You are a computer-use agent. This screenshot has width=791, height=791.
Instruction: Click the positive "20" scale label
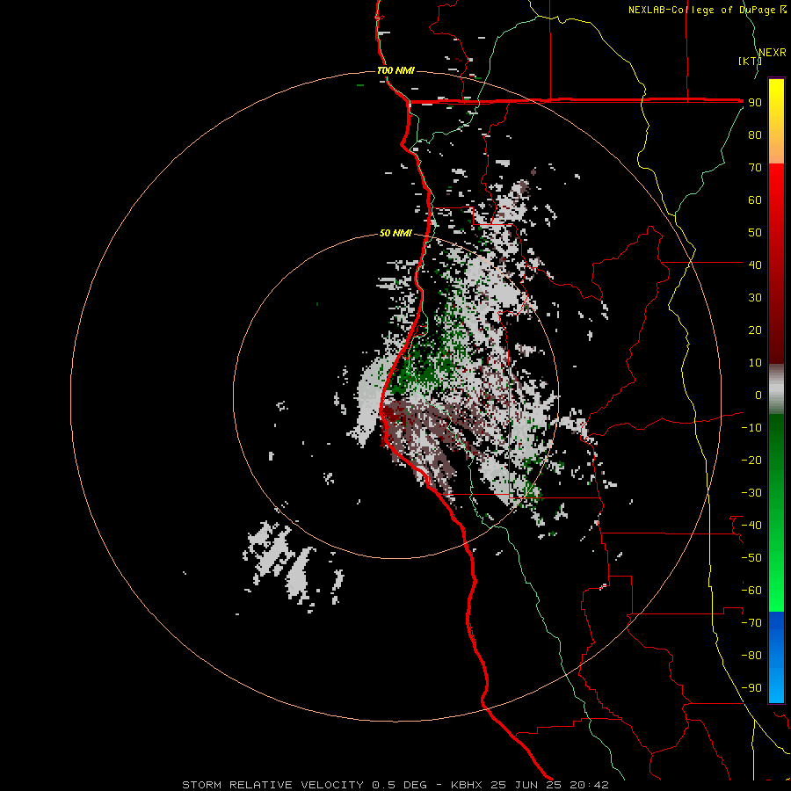pyautogui.click(x=755, y=330)
